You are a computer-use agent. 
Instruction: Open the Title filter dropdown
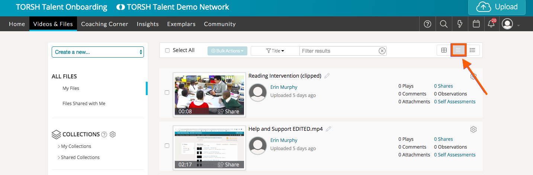[x=275, y=51]
